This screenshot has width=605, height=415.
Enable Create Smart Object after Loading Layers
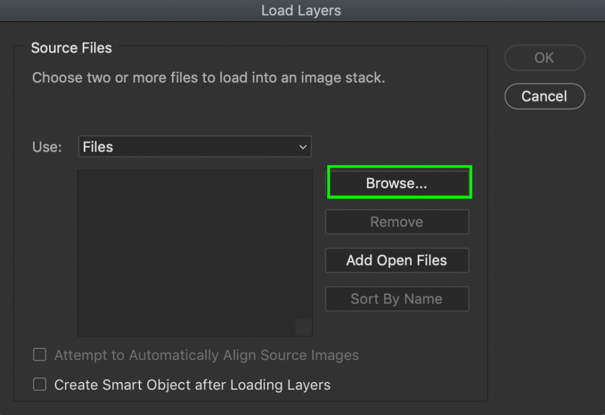[40, 384]
